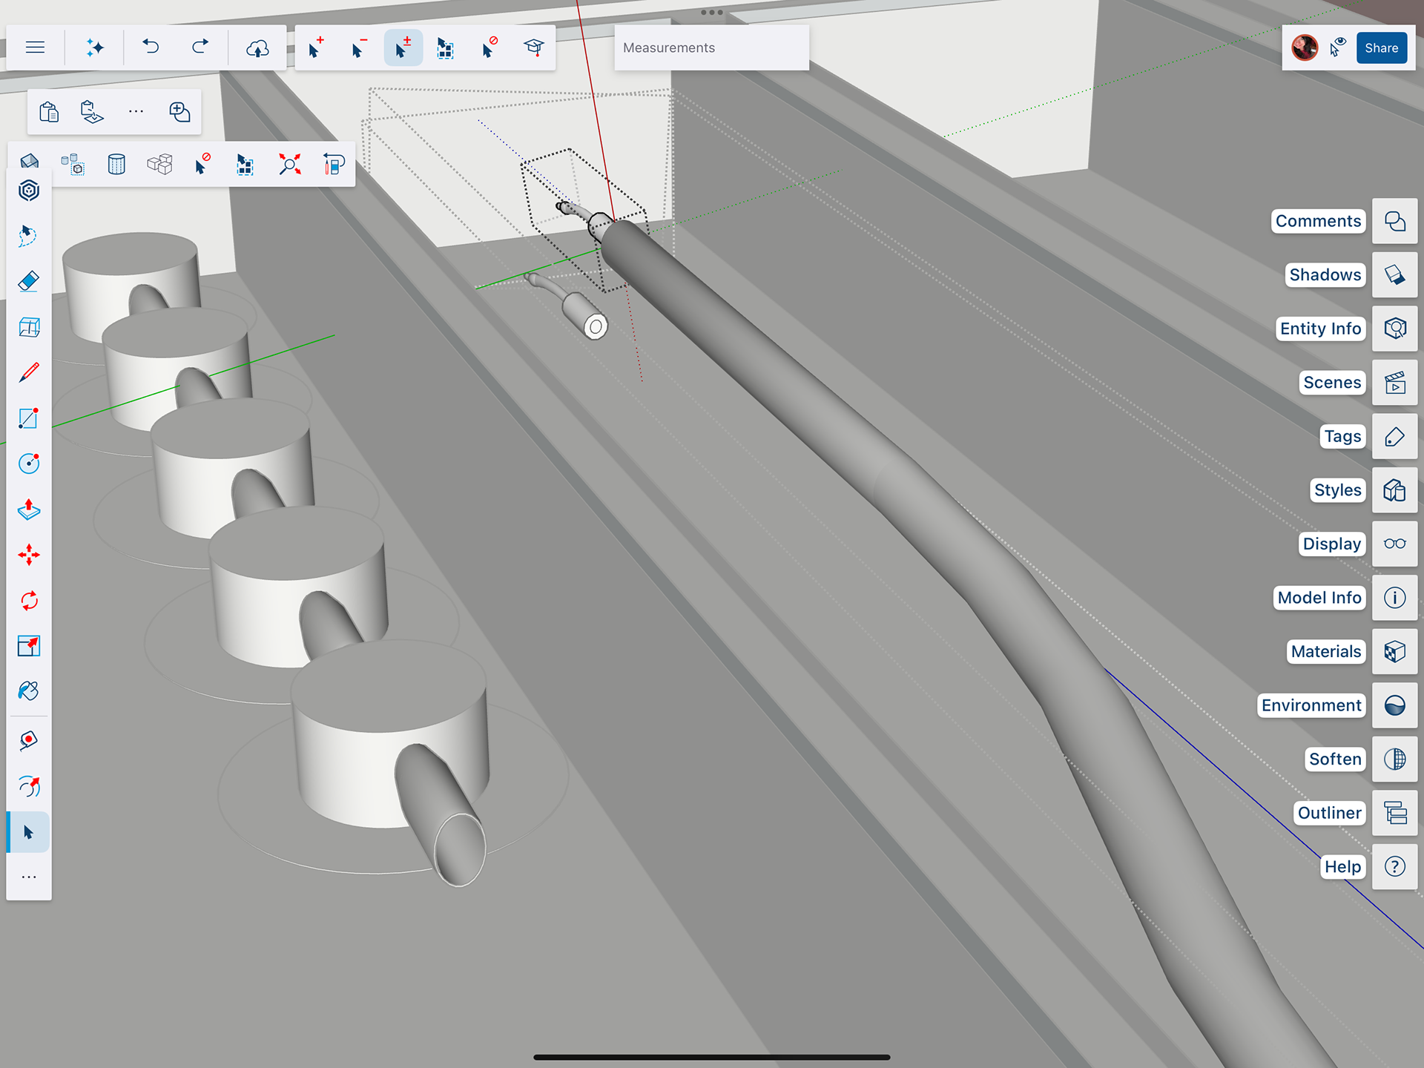
Task: Click the Undo arrow
Action: (151, 47)
